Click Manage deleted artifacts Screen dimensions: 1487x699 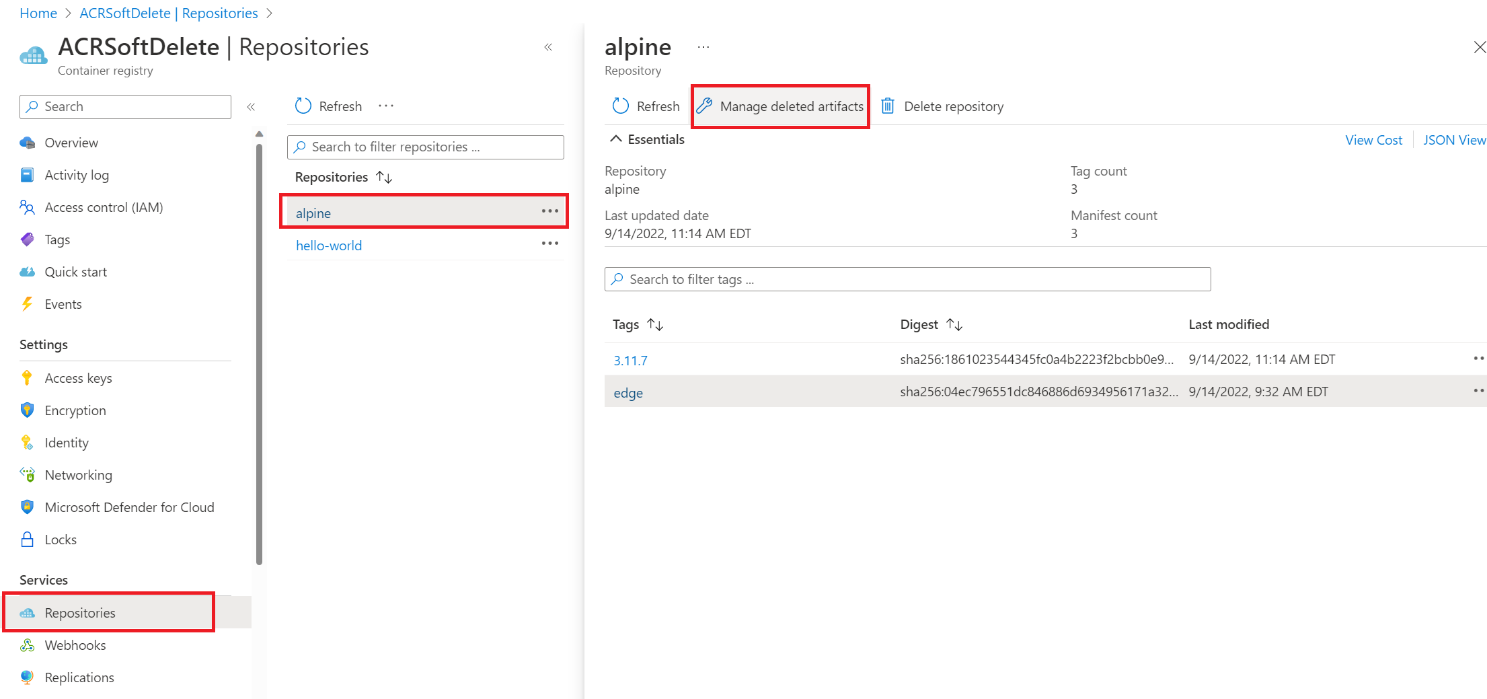click(x=780, y=106)
